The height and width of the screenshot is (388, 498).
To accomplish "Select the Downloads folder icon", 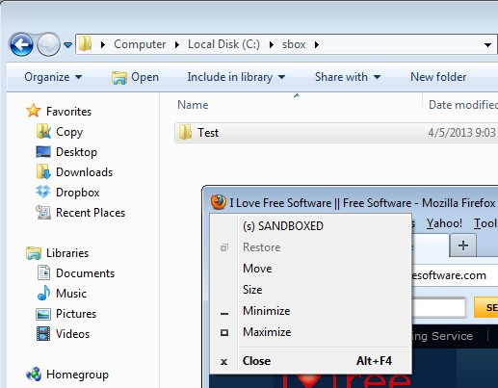I will point(43,171).
